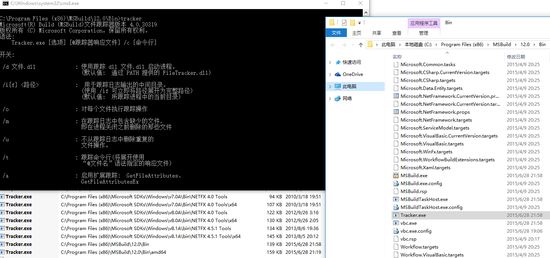Screen dimensions: 550x258
Task: Click the Properties quick access icon with checkmark
Action: tap(344, 23)
